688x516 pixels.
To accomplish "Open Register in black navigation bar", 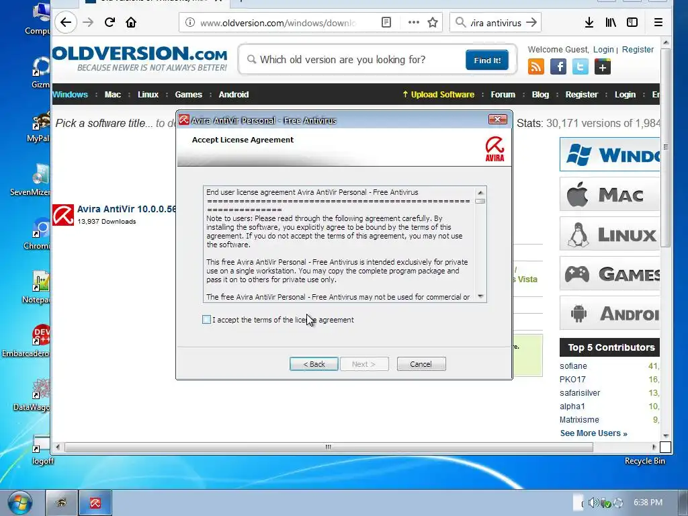I will pyautogui.click(x=581, y=94).
